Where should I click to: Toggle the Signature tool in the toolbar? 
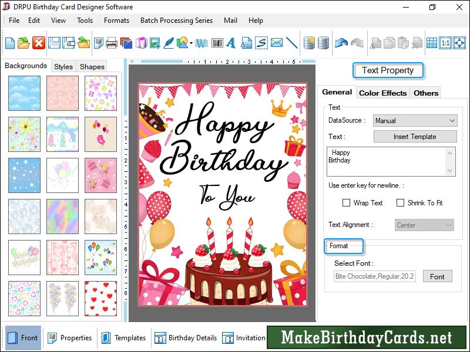coord(261,42)
